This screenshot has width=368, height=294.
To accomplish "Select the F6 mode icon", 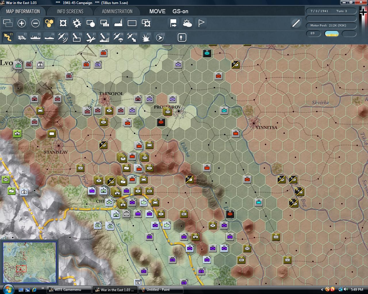I will tap(77, 37).
